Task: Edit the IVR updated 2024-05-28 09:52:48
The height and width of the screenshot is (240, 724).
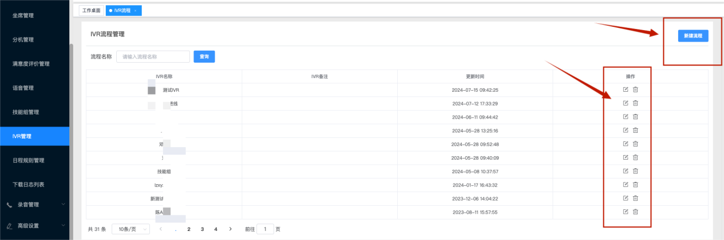Action: (626, 144)
